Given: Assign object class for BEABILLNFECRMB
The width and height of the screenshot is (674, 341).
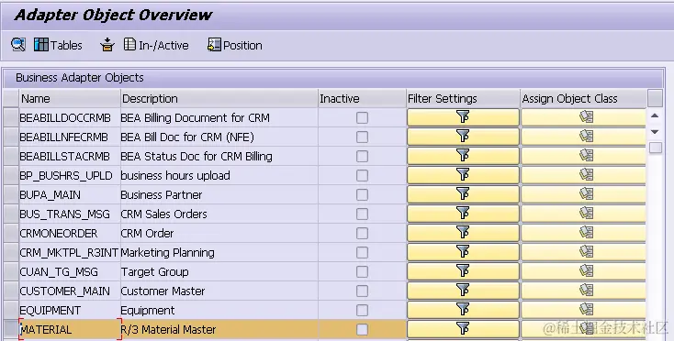Looking at the screenshot, I should (583, 137).
